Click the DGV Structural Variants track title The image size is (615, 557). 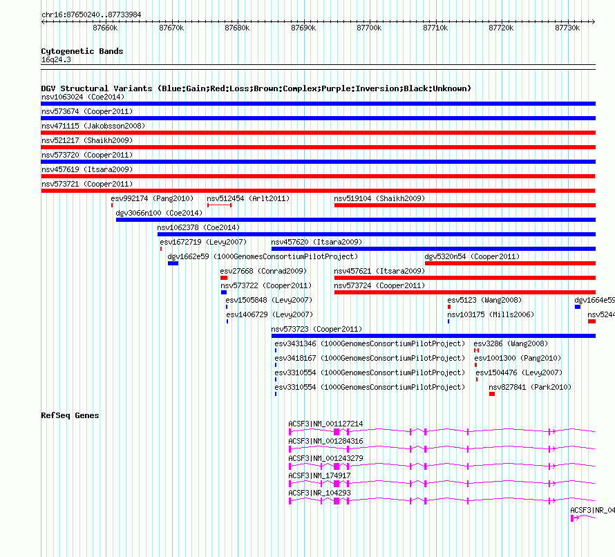point(256,88)
